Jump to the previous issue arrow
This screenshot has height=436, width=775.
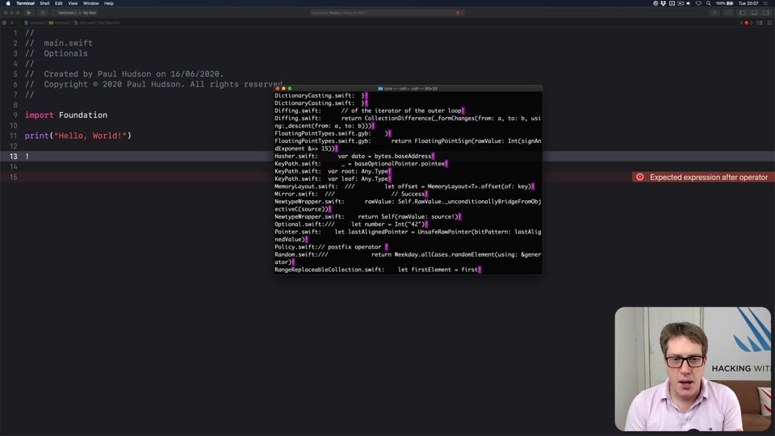(741, 23)
